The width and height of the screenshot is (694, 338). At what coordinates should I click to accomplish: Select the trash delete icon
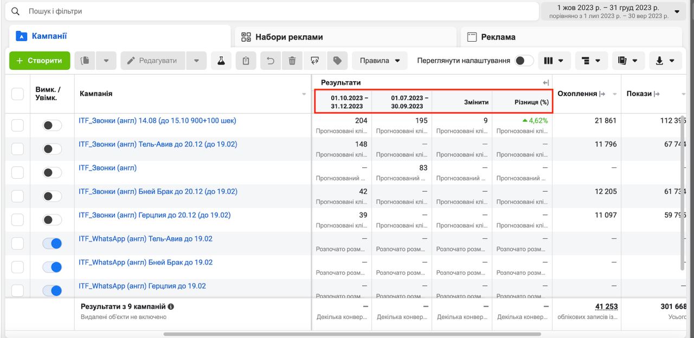pyautogui.click(x=292, y=60)
